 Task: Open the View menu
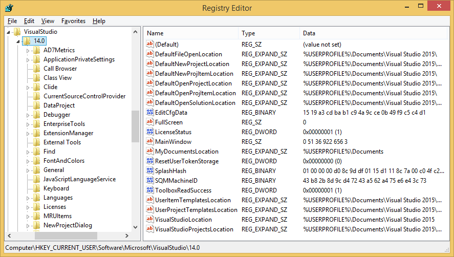coord(48,21)
